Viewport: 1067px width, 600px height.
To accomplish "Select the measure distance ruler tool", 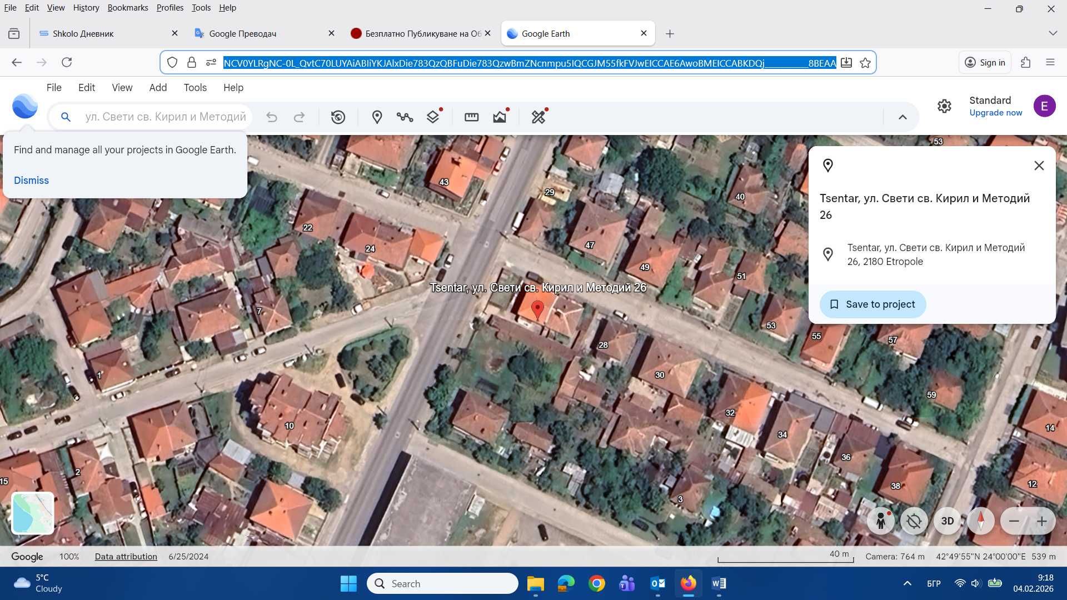I will click(471, 117).
